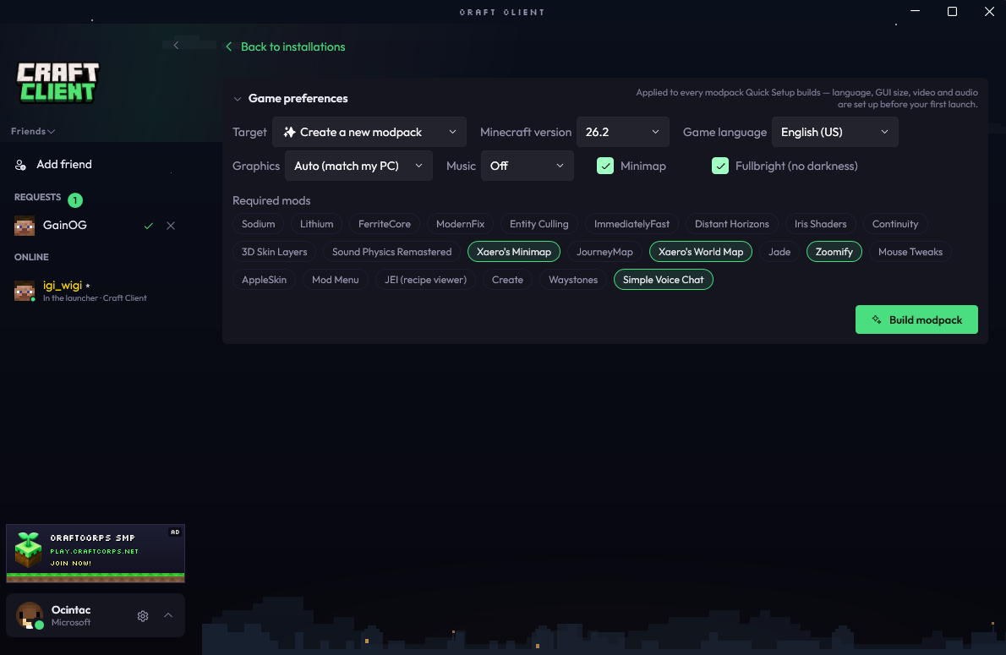Screen dimensions: 1006x655
Task: Toggle Sound Physics Remastered chip
Action: tap(391, 252)
